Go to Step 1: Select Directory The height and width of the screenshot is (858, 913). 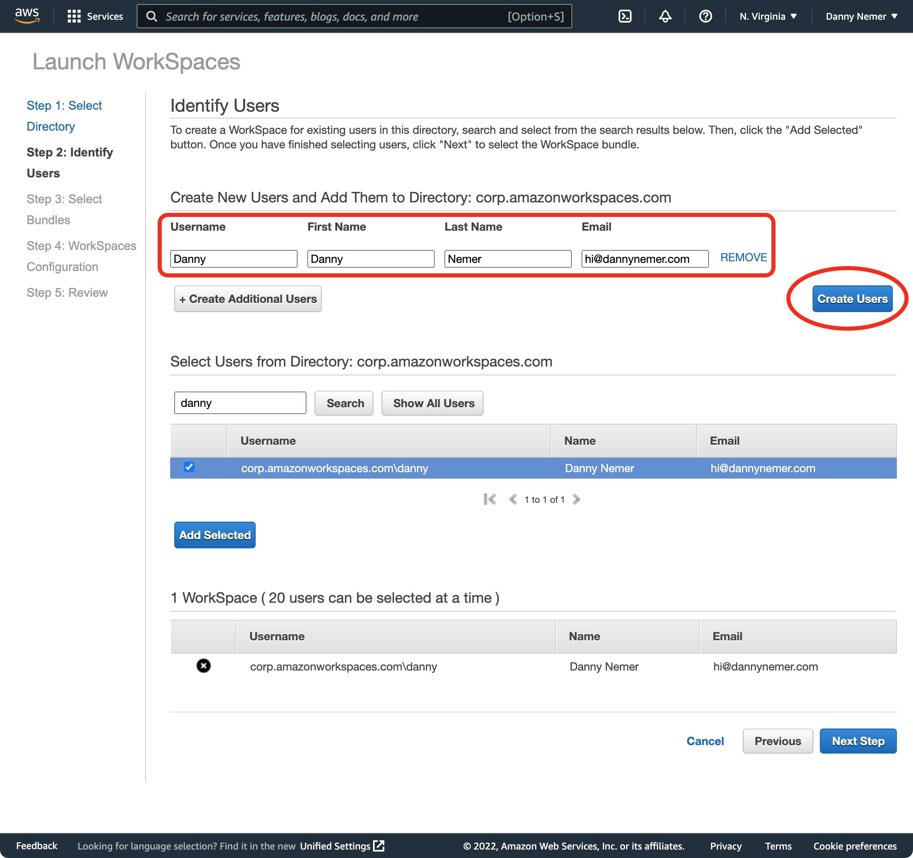pyautogui.click(x=64, y=116)
